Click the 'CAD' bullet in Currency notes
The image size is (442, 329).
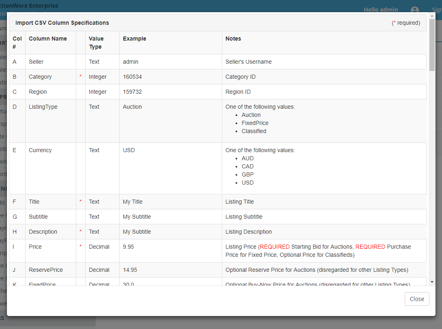(x=247, y=166)
